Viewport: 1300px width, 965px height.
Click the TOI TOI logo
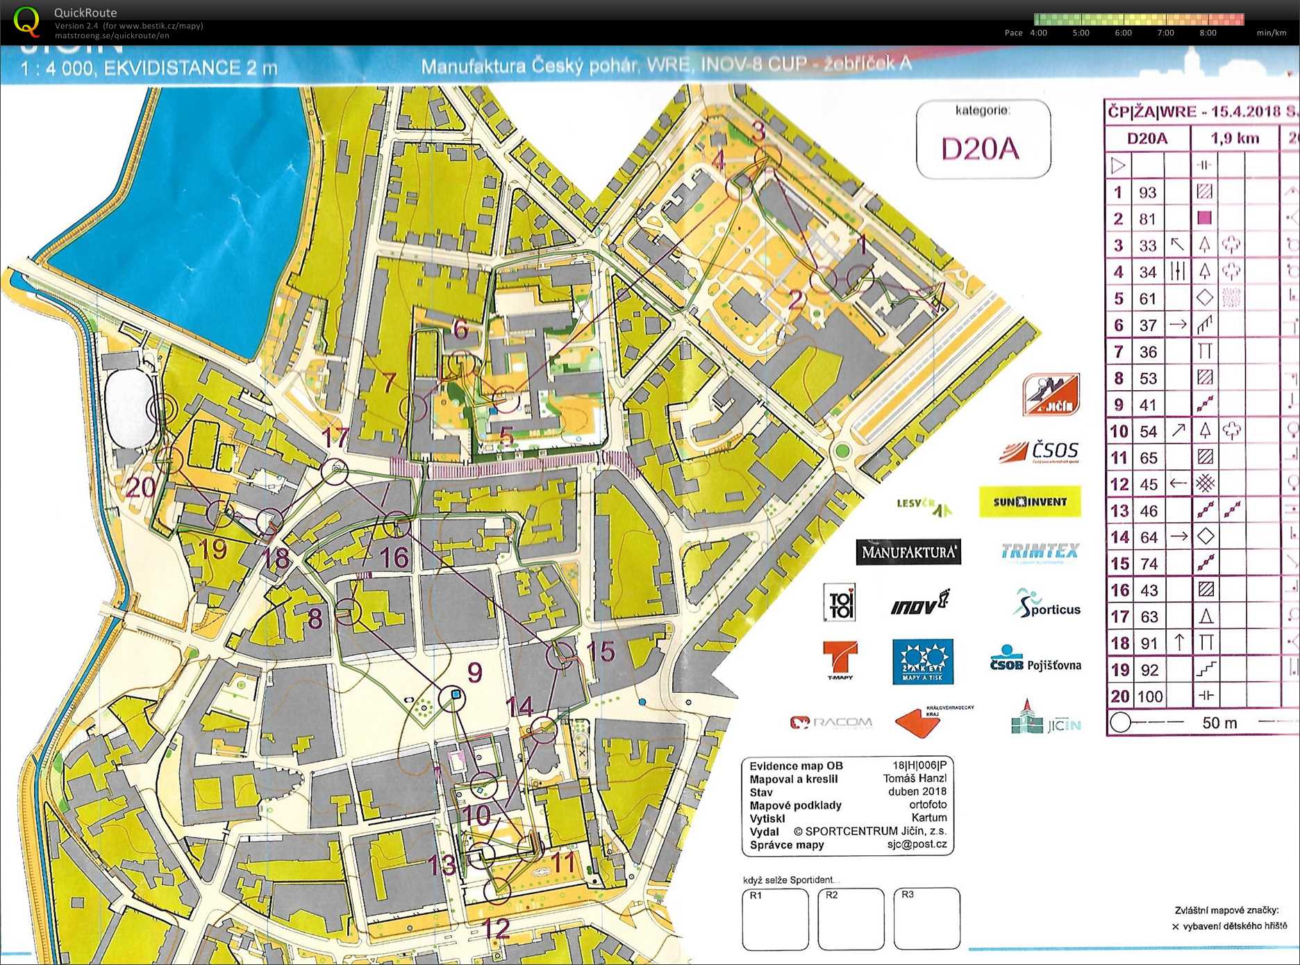(x=840, y=602)
